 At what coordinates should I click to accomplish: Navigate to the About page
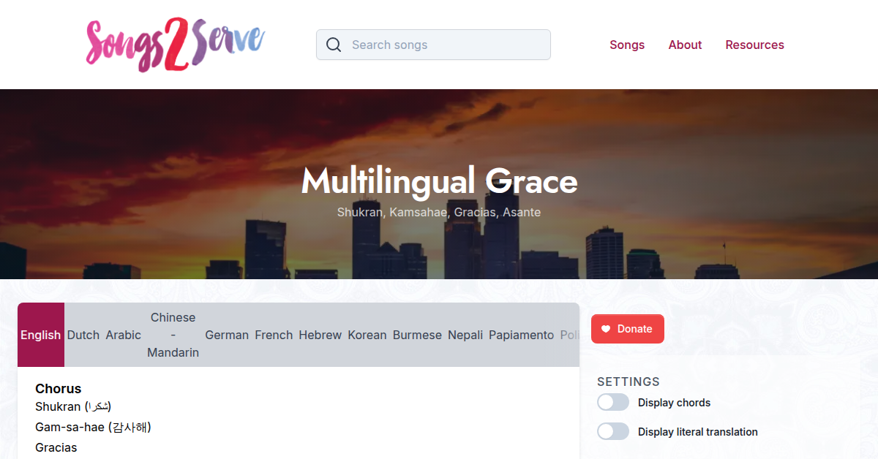click(x=685, y=45)
